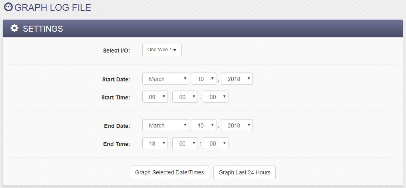Click the Start Date label

tap(116, 79)
